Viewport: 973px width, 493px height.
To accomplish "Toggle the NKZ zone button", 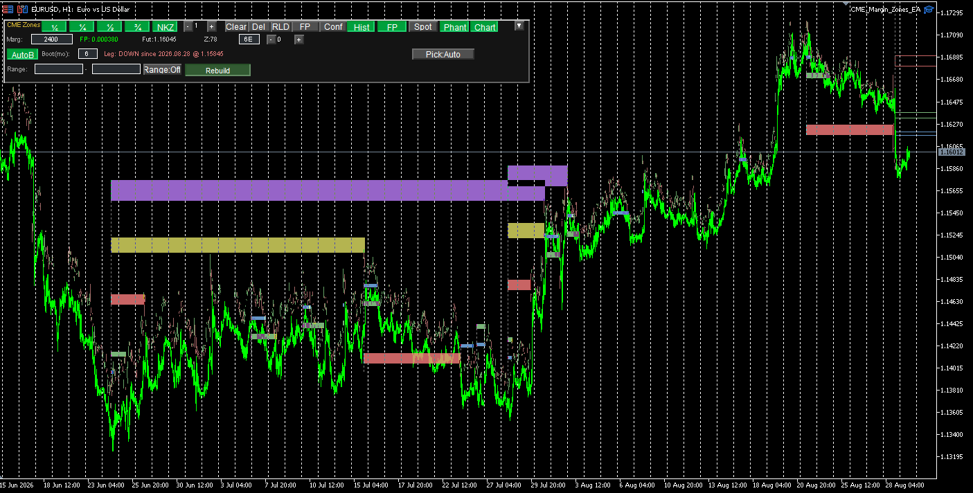I will pyautogui.click(x=166, y=27).
